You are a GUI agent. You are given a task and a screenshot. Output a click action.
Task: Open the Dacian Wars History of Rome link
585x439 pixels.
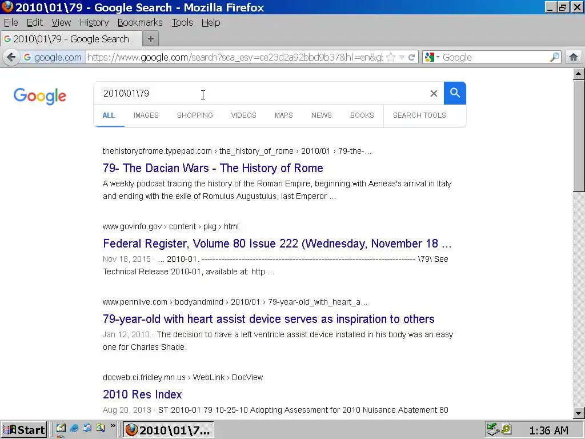[213, 168]
